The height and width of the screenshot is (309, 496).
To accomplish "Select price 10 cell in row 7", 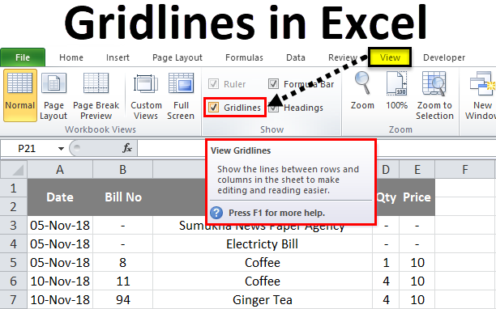I will click(417, 299).
